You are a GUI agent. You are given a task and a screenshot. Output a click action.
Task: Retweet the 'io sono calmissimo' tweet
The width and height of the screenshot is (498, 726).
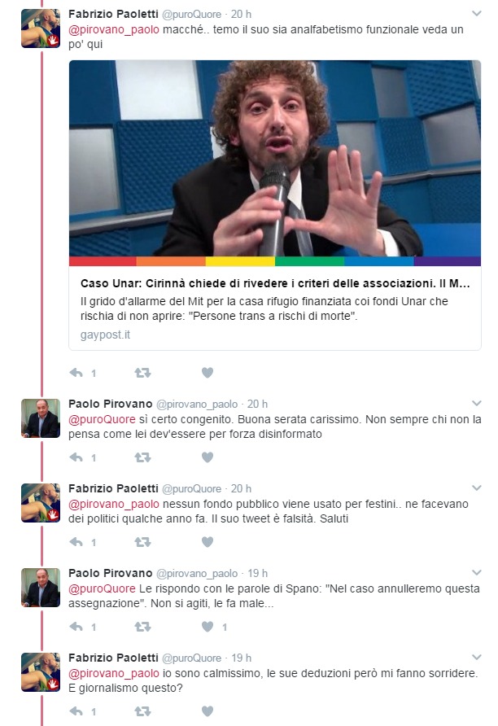point(142,711)
